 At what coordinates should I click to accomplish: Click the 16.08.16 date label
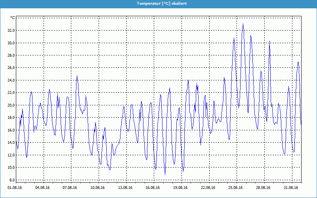click(x=153, y=188)
